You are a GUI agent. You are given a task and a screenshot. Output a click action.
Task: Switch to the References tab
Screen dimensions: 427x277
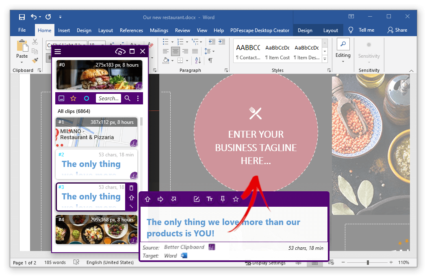tap(131, 30)
